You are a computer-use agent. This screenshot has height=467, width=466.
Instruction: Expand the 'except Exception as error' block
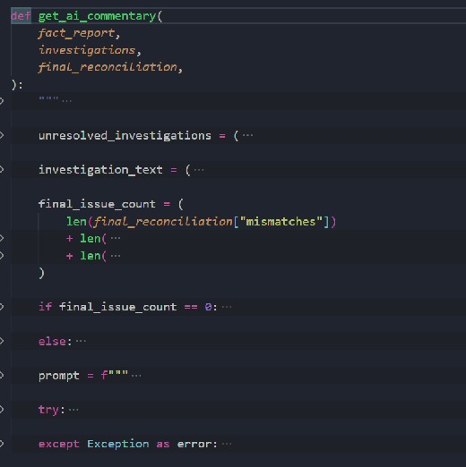tap(2, 444)
